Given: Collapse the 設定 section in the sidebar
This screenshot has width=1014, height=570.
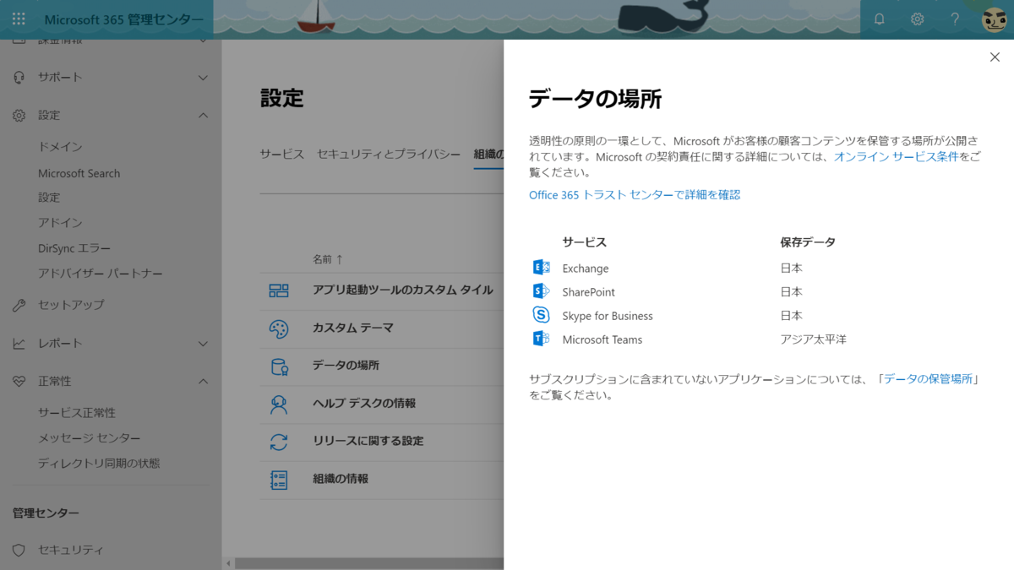Looking at the screenshot, I should pyautogui.click(x=202, y=115).
